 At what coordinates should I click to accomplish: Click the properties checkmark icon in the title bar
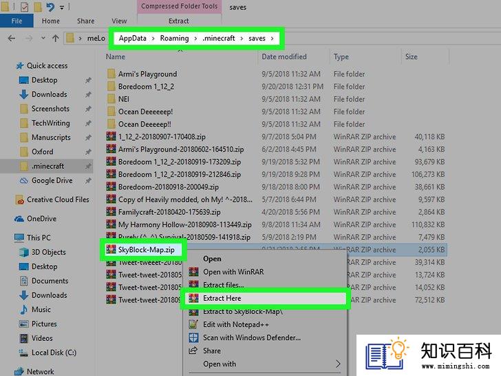[x=24, y=7]
